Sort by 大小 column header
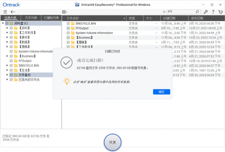This screenshot has height=152, width=225. [152, 18]
